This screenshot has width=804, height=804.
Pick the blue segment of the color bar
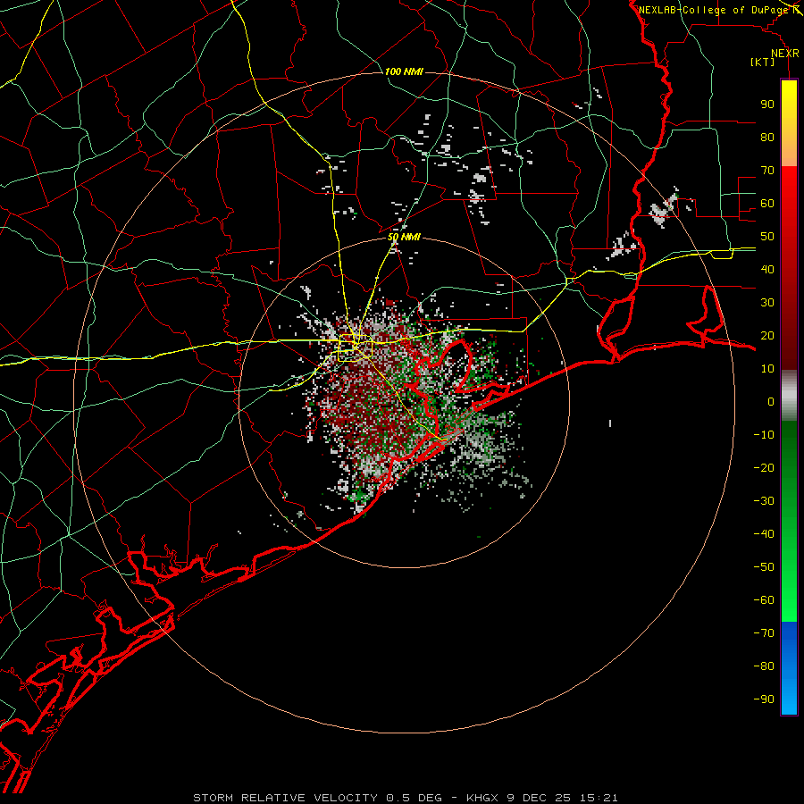click(789, 667)
